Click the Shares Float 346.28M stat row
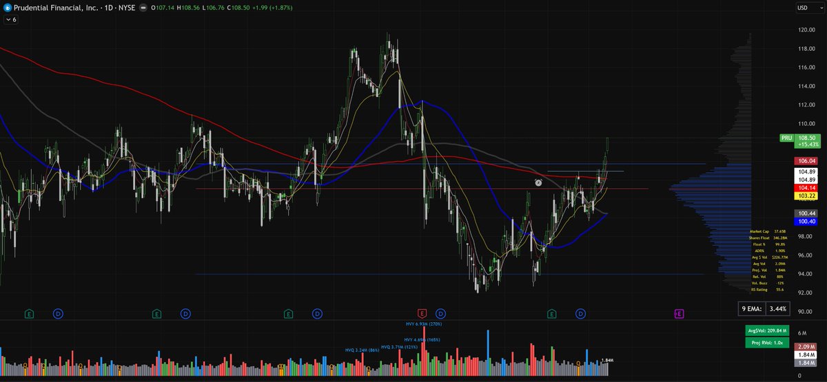This screenshot has height=382, width=827. pyautogui.click(x=768, y=238)
